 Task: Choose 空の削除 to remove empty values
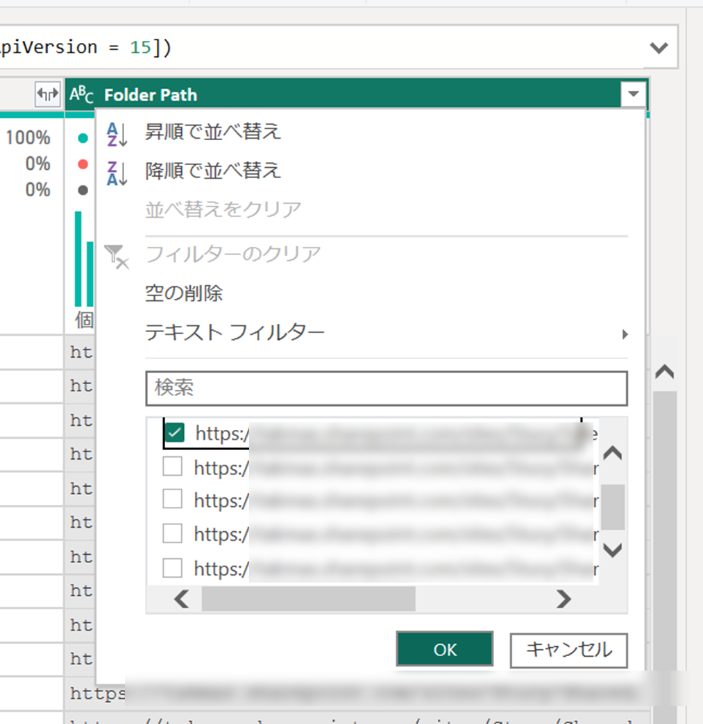183,293
